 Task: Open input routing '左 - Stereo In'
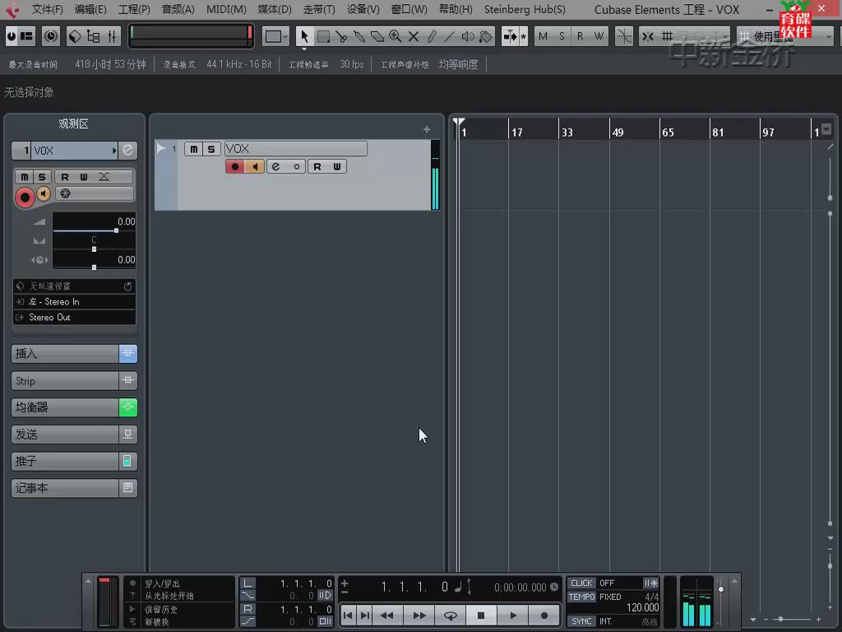[74, 302]
